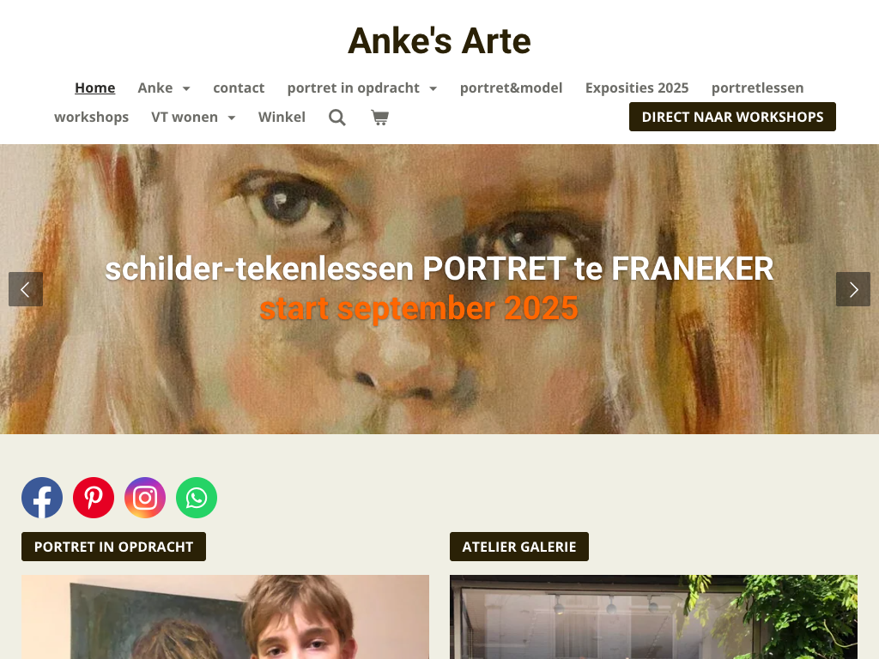Click the Anke's Arte site title
Image resolution: width=879 pixels, height=659 pixels.
pyautogui.click(x=439, y=41)
